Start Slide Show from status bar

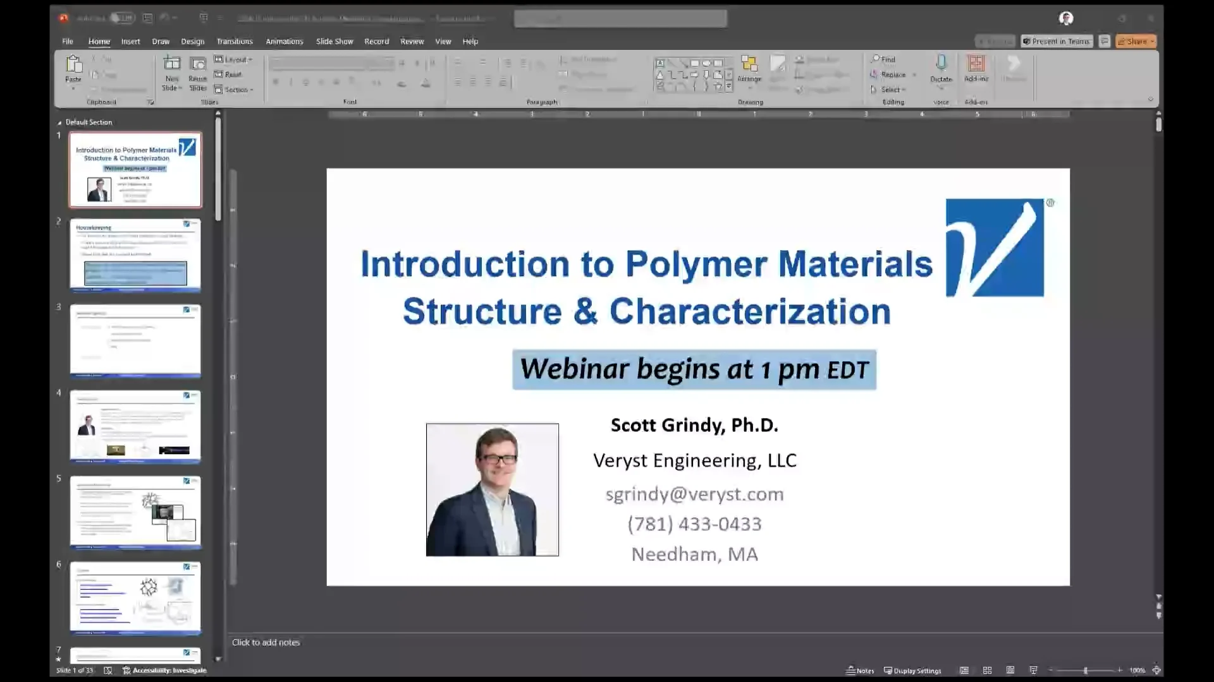1034,670
